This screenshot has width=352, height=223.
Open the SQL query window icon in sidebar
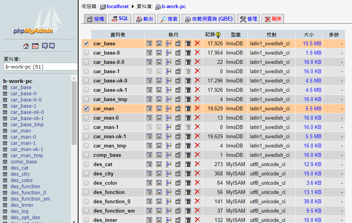click(35, 46)
